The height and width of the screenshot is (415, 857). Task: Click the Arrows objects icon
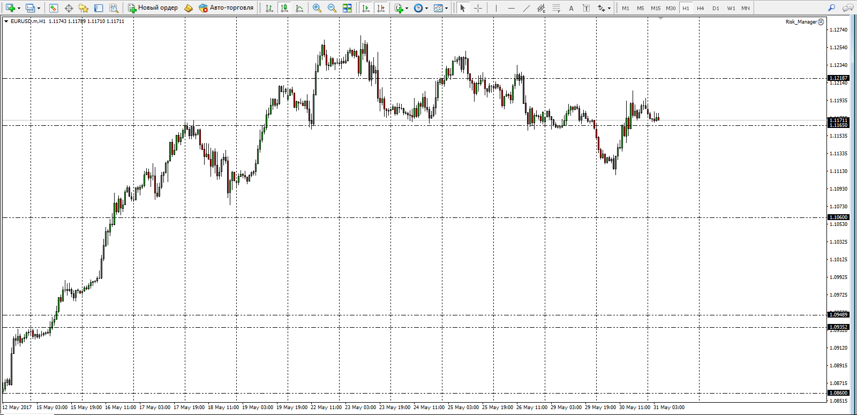(602, 8)
